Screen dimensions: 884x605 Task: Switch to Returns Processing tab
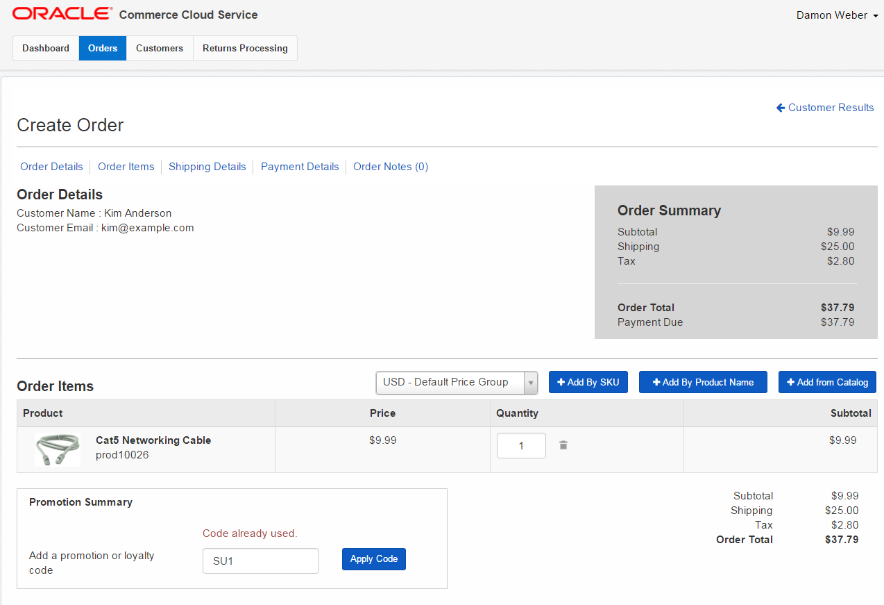245,48
